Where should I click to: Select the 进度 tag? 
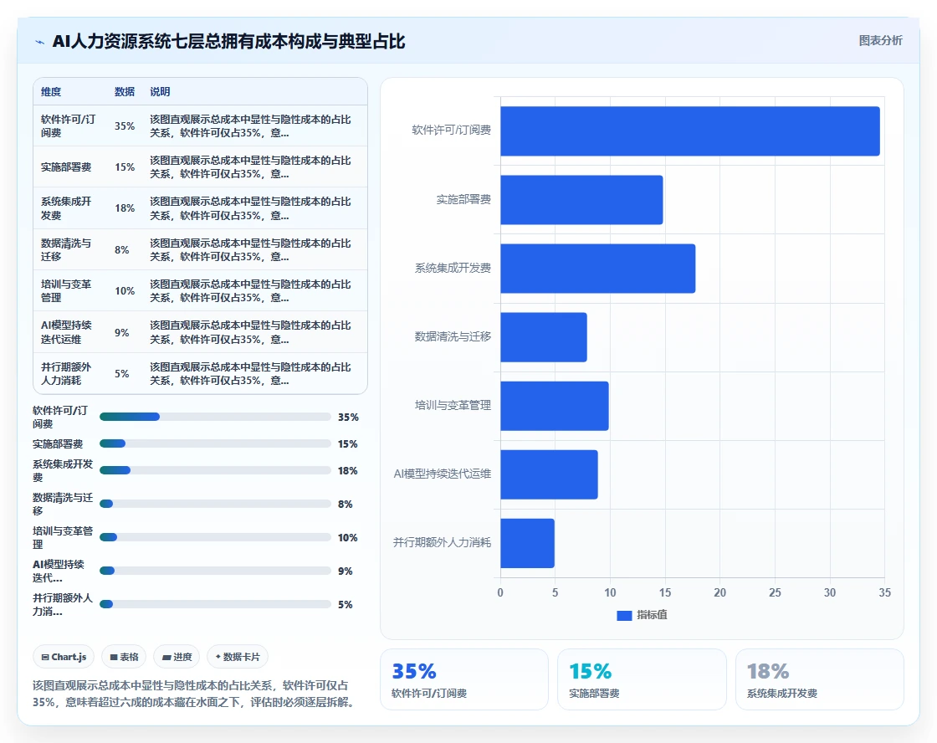pos(177,657)
